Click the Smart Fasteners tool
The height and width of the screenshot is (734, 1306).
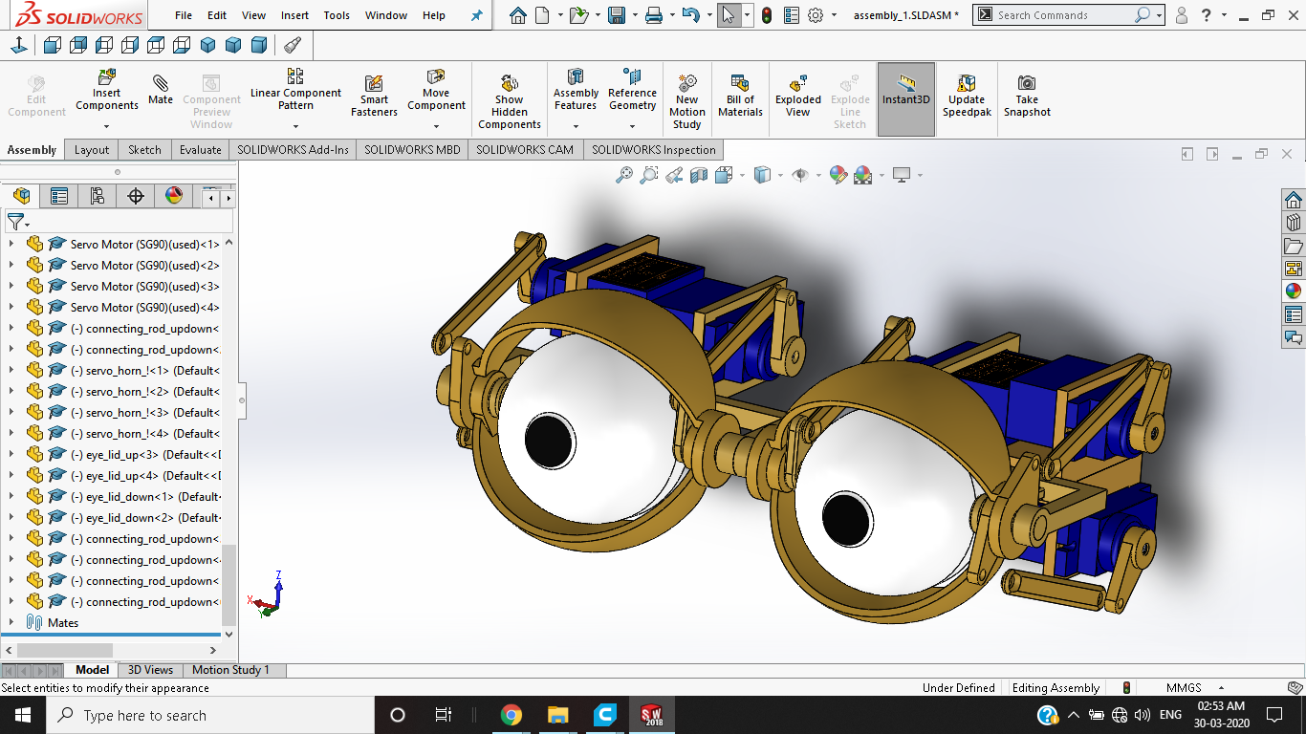(373, 91)
